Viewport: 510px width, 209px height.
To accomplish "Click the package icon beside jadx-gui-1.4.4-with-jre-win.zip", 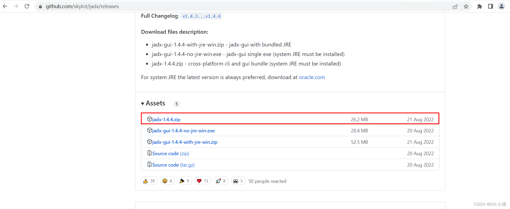I will (x=149, y=142).
